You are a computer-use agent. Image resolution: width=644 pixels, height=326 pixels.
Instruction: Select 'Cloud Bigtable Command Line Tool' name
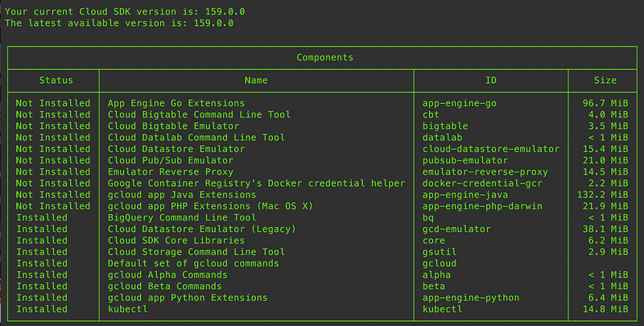click(199, 114)
